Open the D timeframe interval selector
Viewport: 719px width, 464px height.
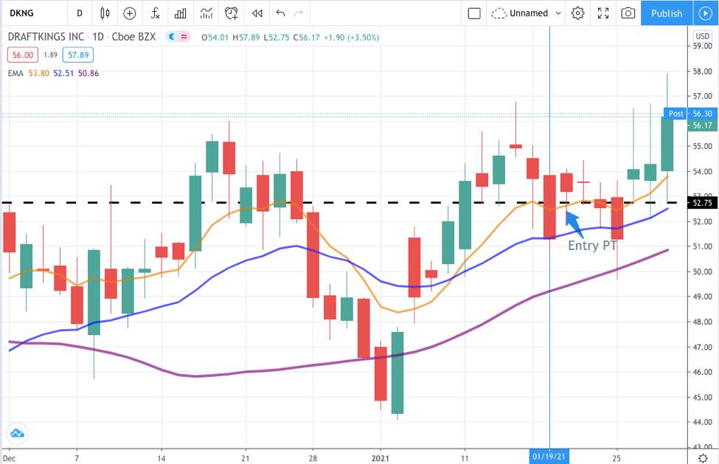(x=80, y=13)
